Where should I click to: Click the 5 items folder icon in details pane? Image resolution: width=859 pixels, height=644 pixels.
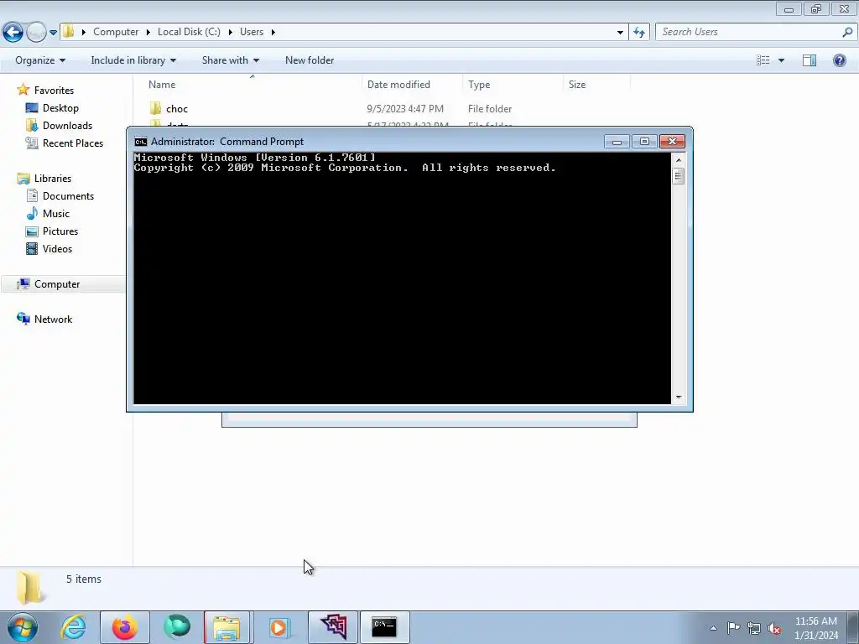pyautogui.click(x=29, y=587)
